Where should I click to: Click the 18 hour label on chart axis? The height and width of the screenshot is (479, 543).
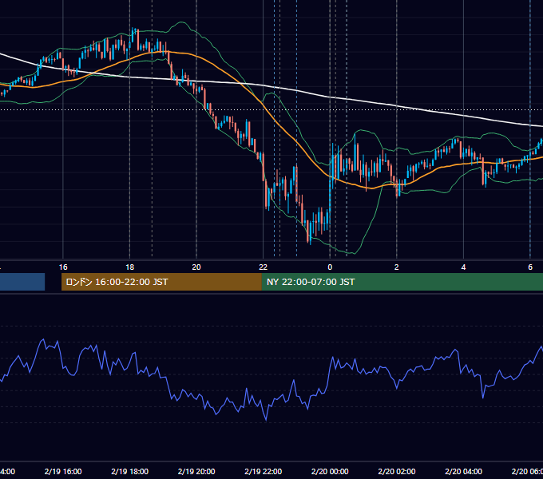(x=129, y=267)
